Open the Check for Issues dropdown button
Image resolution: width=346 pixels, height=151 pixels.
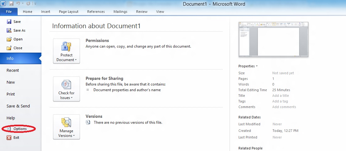[67, 89]
